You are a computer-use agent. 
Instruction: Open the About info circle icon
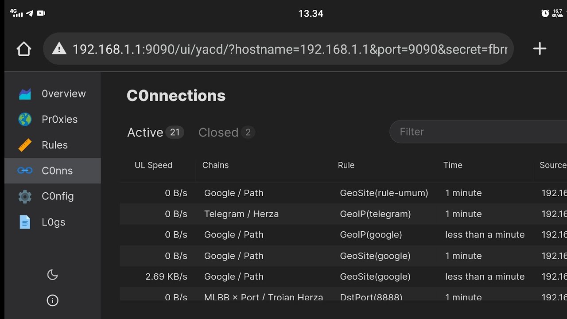click(52, 301)
